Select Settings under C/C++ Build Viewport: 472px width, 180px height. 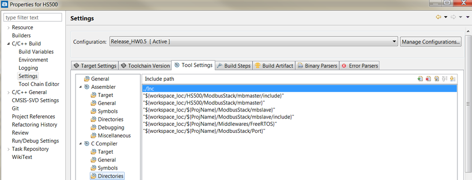click(28, 76)
